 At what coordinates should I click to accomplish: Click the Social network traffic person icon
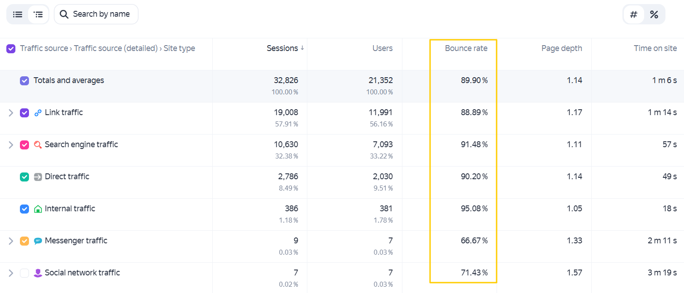[x=38, y=273]
